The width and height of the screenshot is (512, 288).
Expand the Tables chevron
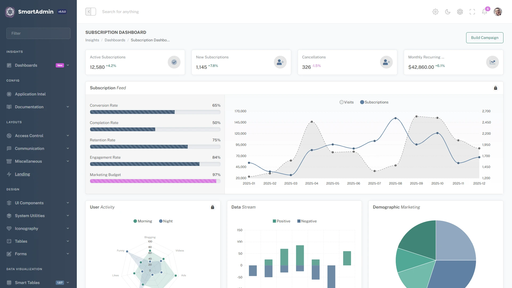click(68, 241)
